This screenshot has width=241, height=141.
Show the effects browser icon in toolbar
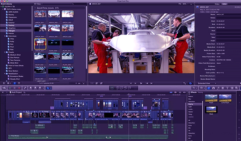[x=209, y=88]
